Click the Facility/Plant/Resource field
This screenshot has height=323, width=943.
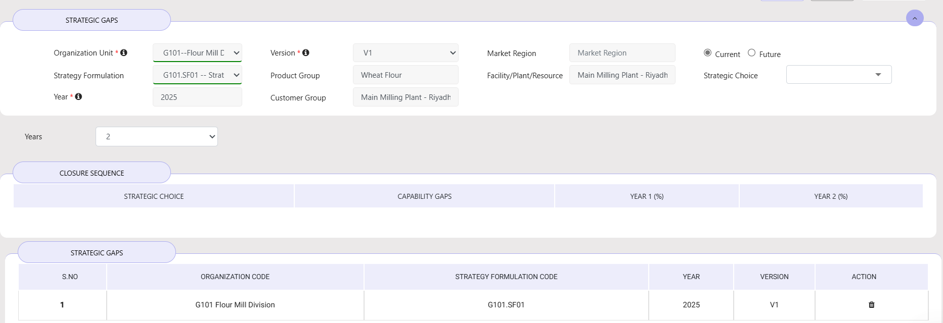tap(622, 75)
